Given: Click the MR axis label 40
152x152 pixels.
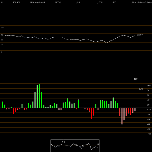Looking at the screenshot, I should coord(148,100).
